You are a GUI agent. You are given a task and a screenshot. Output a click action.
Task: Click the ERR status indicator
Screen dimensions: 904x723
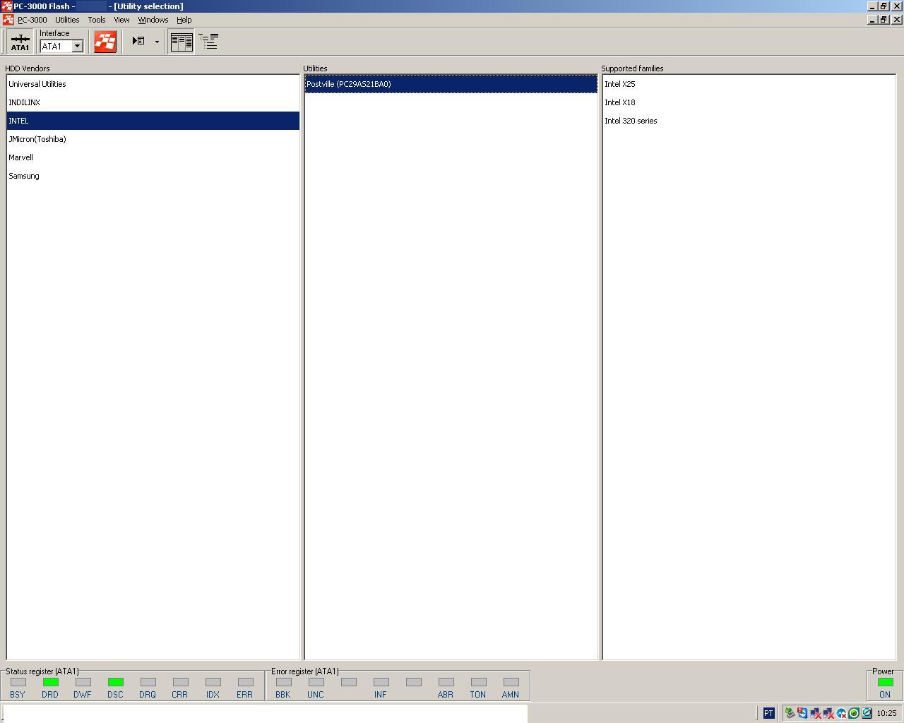pyautogui.click(x=246, y=682)
